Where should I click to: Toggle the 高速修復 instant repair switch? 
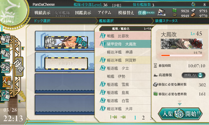(x=193, y=75)
